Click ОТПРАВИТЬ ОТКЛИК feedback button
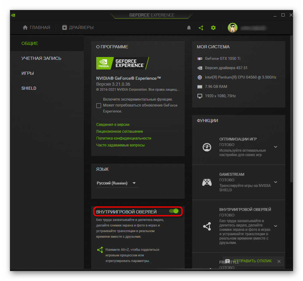This screenshot has width=303, height=281. tap(252, 261)
